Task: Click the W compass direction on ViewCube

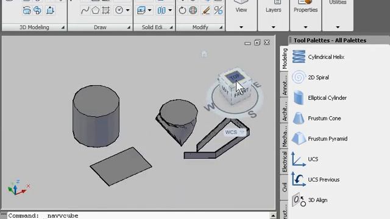Action: (210, 108)
